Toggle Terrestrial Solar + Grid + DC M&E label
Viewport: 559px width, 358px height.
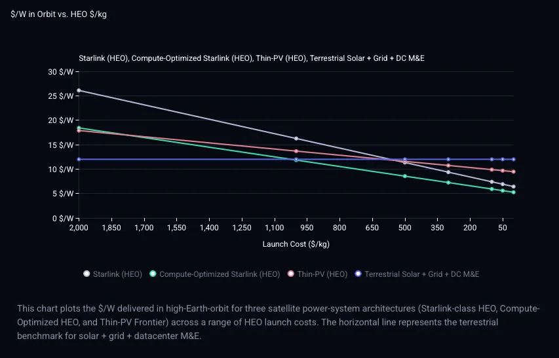[421, 274]
